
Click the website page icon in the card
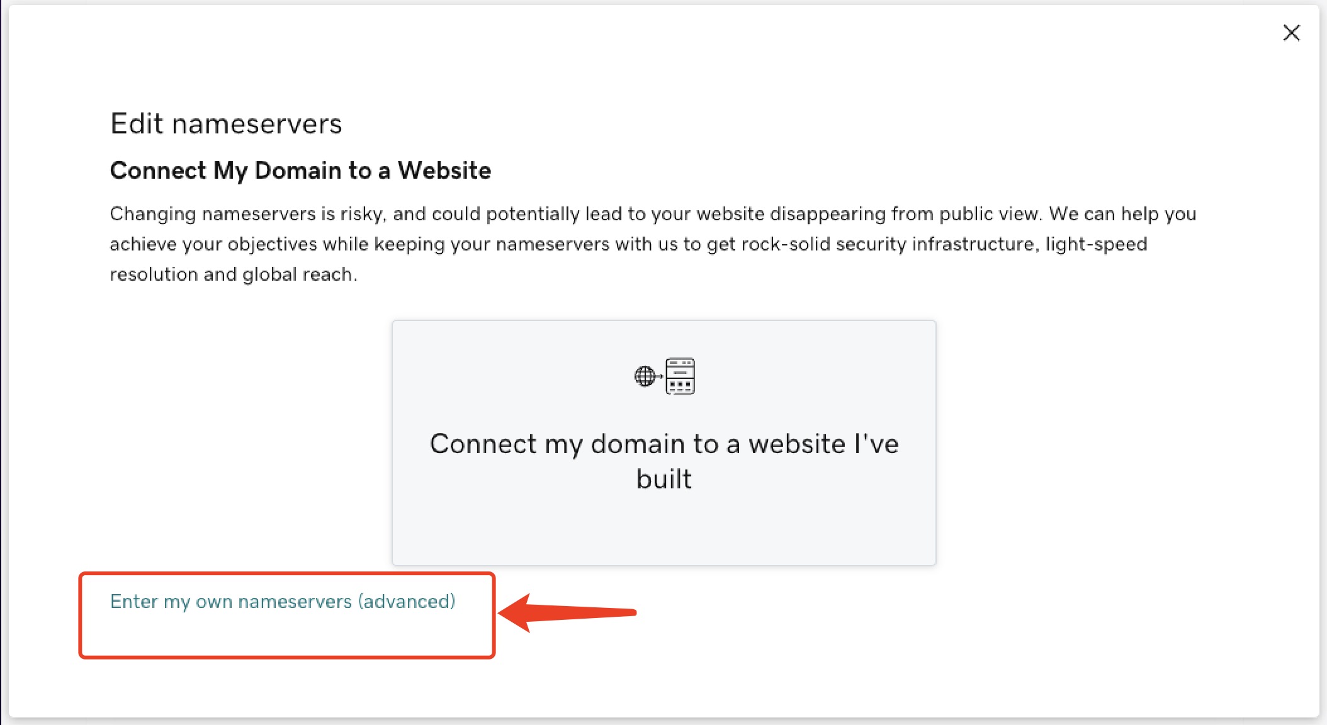[680, 376]
